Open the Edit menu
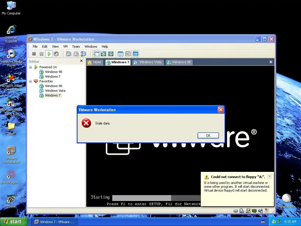The width and height of the screenshot is (301, 226). (45, 46)
